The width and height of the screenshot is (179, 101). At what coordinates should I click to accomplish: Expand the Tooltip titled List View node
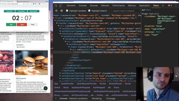[60, 76]
